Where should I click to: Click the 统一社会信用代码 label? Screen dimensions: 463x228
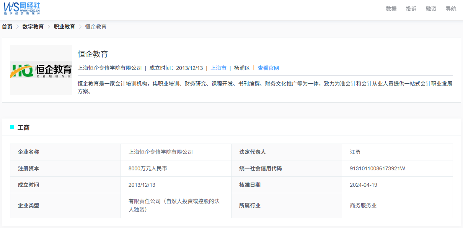pyautogui.click(x=261, y=168)
